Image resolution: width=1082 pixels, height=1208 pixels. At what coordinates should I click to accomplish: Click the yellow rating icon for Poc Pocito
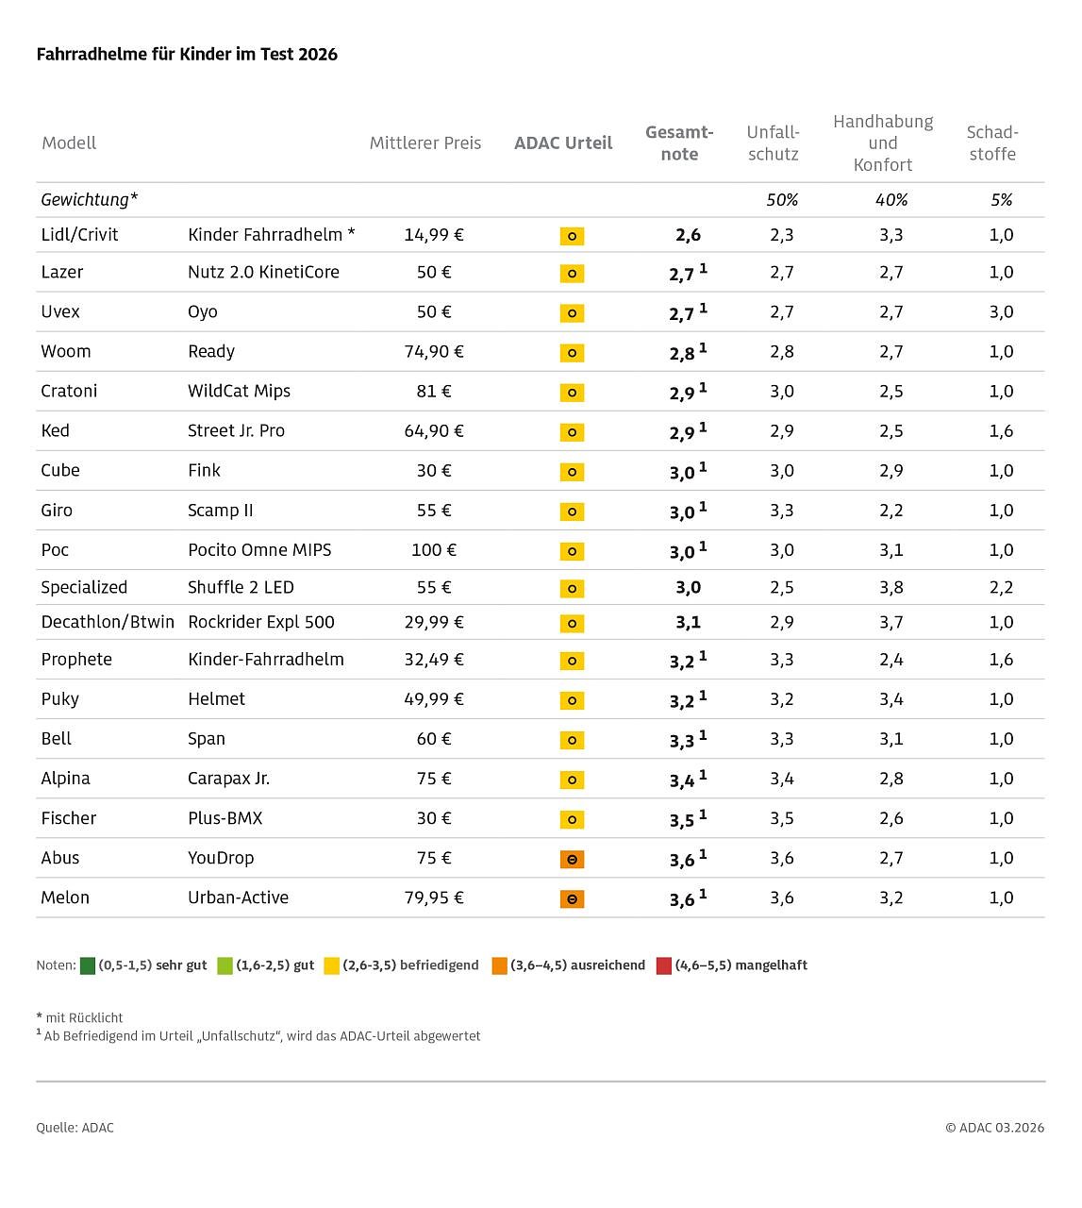click(572, 551)
